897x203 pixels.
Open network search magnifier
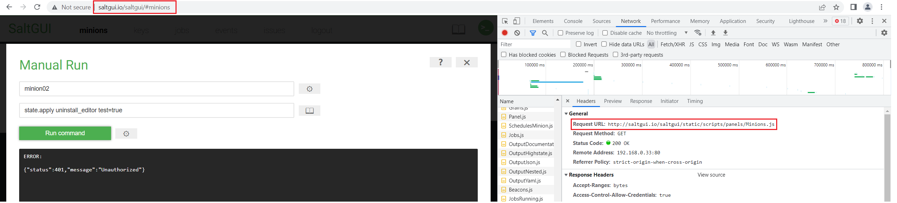545,33
